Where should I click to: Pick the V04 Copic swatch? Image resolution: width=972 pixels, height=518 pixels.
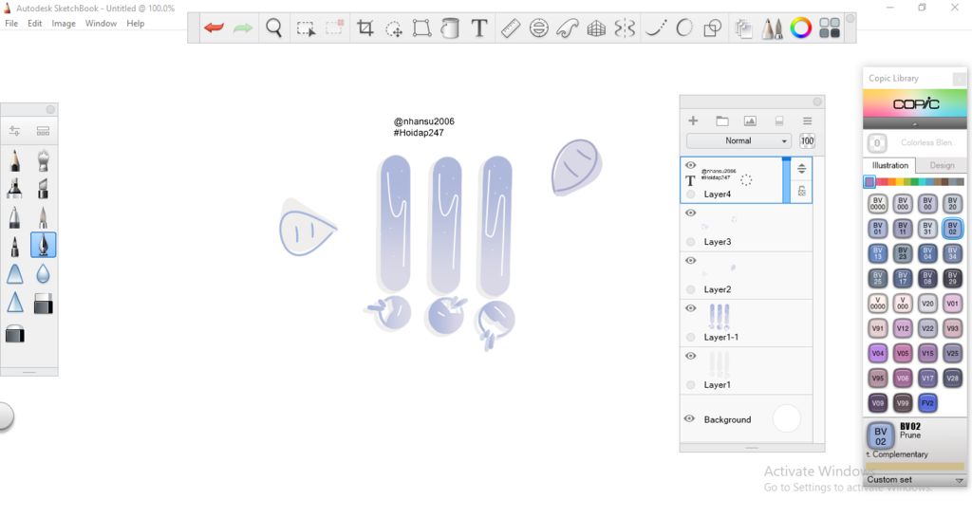tap(877, 353)
